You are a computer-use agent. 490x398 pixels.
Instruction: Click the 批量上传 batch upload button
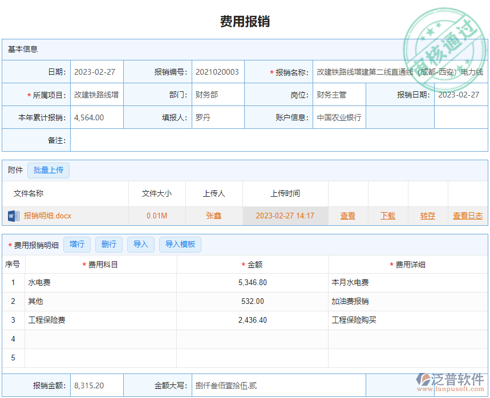pyautogui.click(x=48, y=170)
